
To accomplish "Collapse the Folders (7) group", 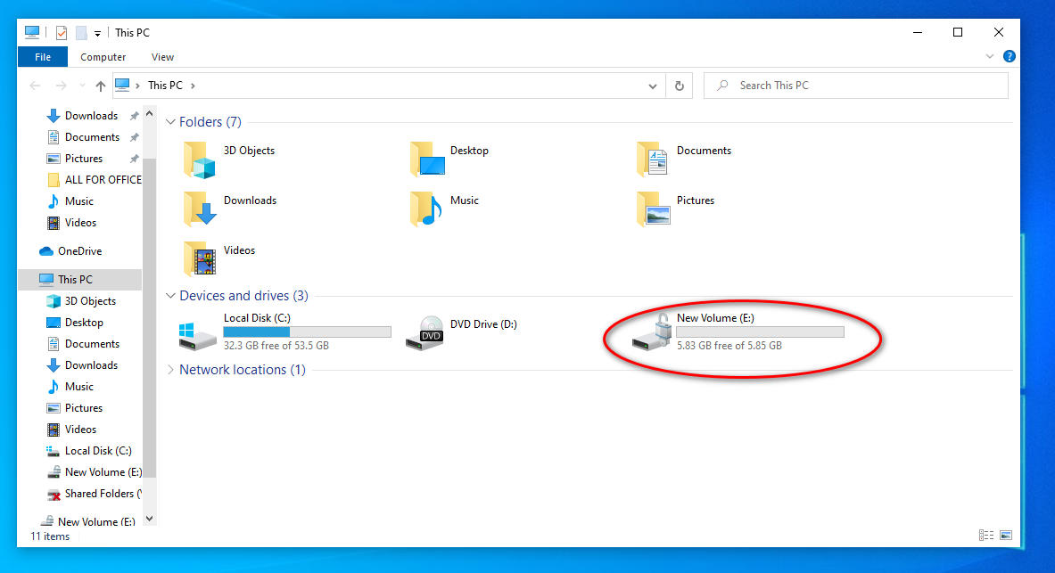I will click(x=171, y=122).
